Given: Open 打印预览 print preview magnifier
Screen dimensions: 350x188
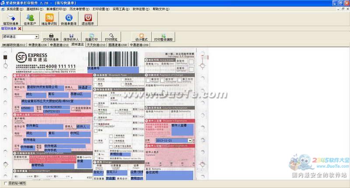Looking at the screenshot, I should (111, 37).
